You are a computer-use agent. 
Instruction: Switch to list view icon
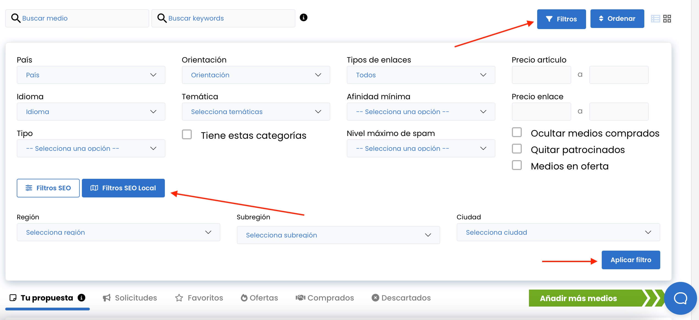[x=655, y=19]
